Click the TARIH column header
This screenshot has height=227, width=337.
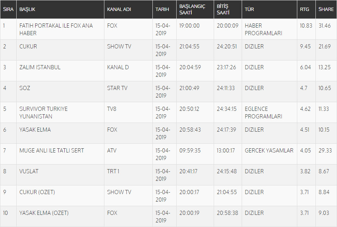pos(162,9)
